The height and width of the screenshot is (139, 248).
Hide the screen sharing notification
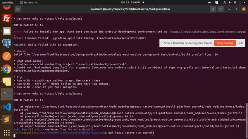pyautogui.click(x=240, y=43)
